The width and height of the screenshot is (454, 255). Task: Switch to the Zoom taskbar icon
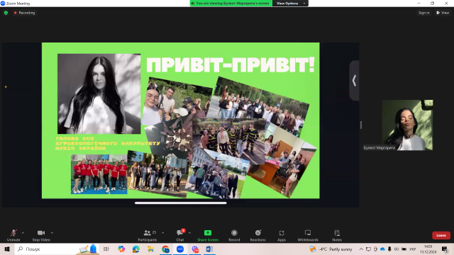180,249
